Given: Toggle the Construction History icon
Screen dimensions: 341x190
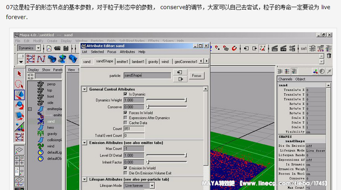Looking at the screenshot, I should coord(263,49).
